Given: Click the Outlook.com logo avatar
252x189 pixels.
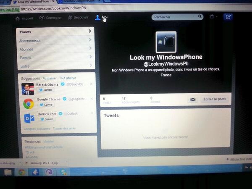Looking at the screenshot, I should (29, 118).
